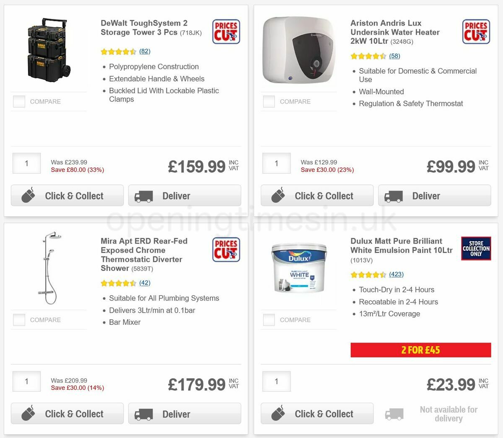Viewport: 503px width, 438px height.
Task: Select the quantity input on Dulux paint listing
Action: coord(276,381)
